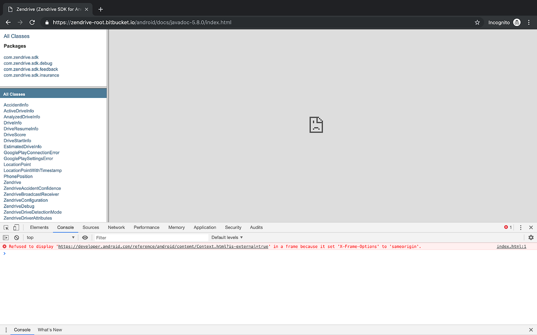The width and height of the screenshot is (537, 335).
Task: Open console settings gear
Action: 531,237
